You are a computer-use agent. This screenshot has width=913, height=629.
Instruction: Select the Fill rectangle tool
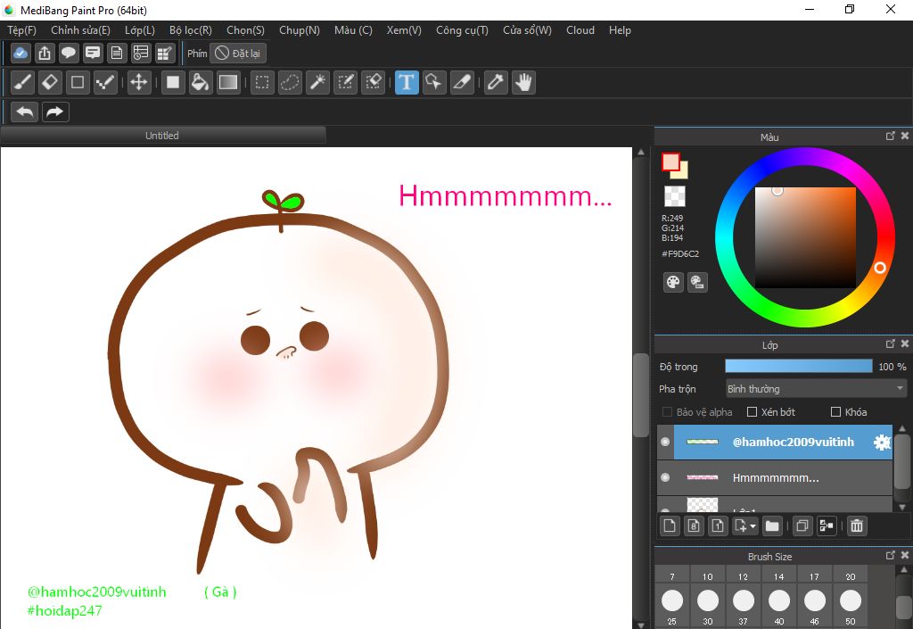point(172,82)
